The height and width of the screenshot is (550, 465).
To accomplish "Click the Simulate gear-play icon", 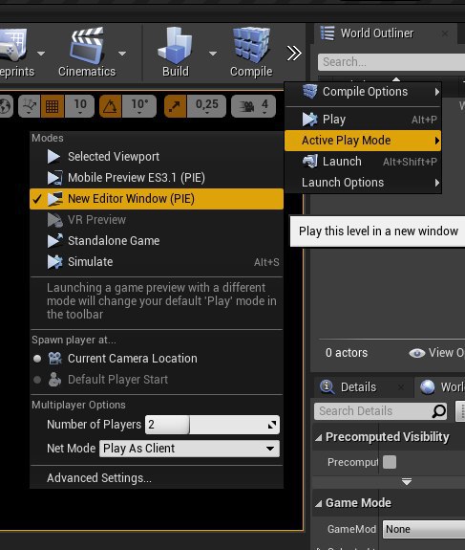I will (55, 262).
